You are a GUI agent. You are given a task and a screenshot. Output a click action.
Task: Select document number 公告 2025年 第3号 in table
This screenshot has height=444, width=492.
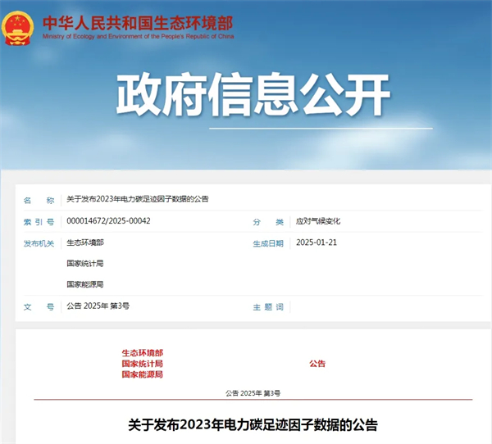[98, 306]
